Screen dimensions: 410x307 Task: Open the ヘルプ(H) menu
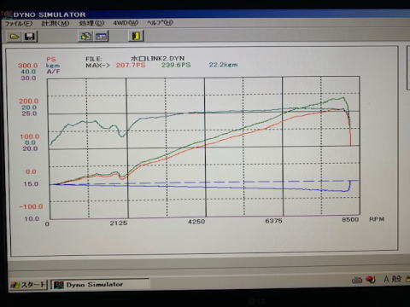pos(160,22)
